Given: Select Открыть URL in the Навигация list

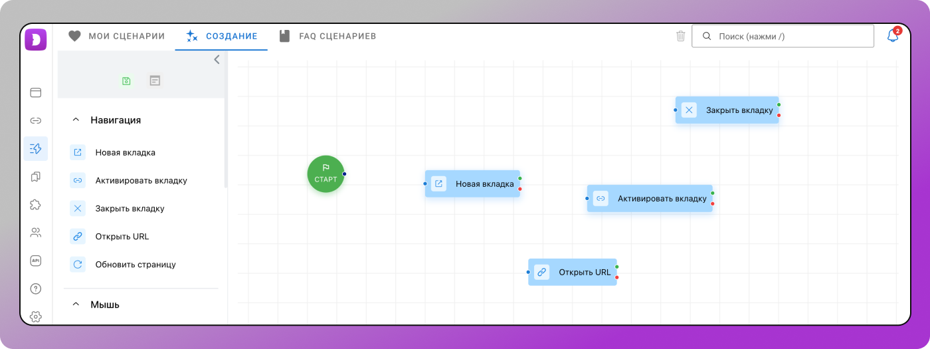Looking at the screenshot, I should pyautogui.click(x=122, y=236).
